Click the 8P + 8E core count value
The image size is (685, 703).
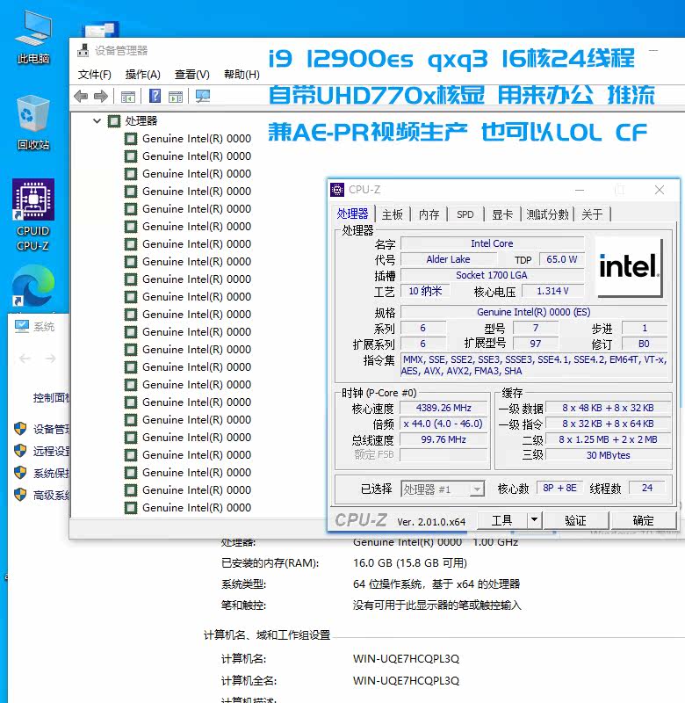point(559,488)
